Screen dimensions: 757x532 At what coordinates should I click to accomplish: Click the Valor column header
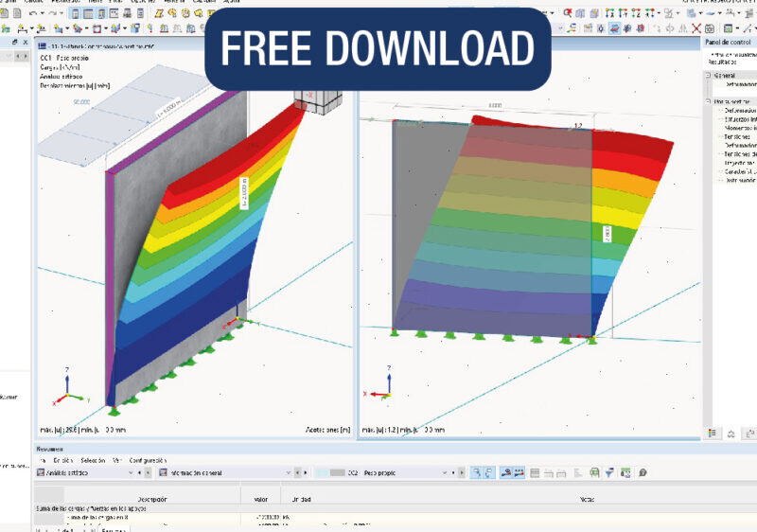[261, 499]
